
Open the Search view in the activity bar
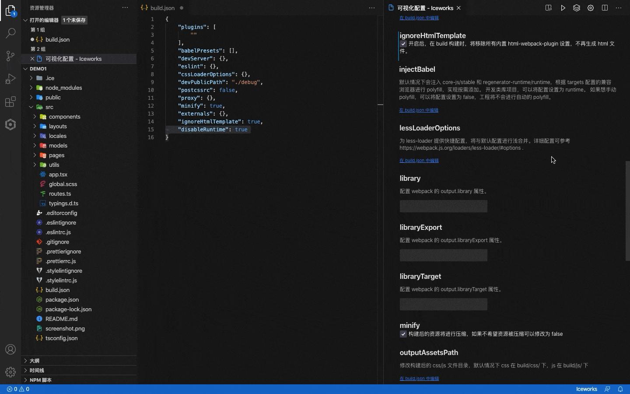click(10, 33)
